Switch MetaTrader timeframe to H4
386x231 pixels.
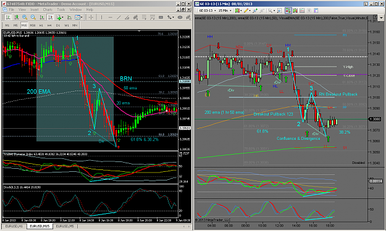click(x=49, y=25)
